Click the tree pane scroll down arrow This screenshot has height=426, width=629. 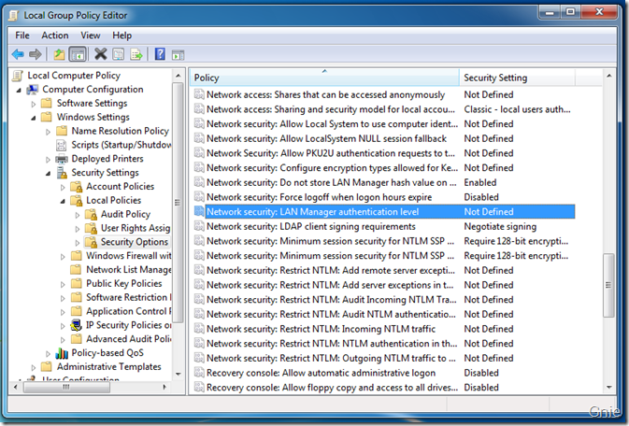pos(178,374)
